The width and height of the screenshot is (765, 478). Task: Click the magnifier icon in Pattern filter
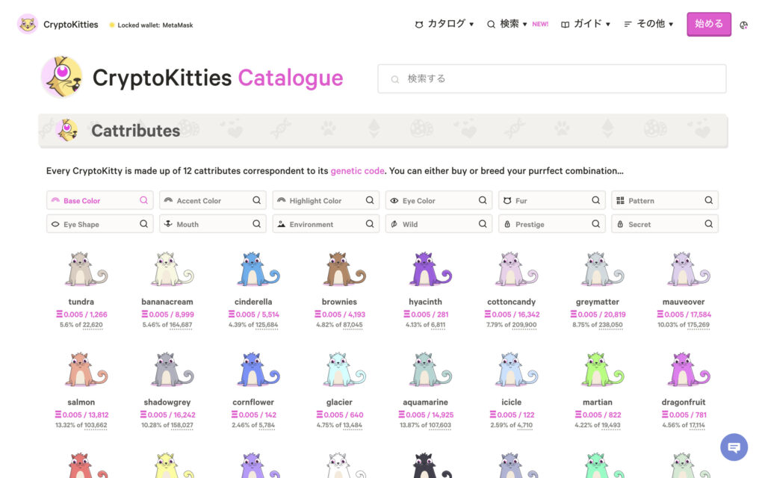(708, 200)
